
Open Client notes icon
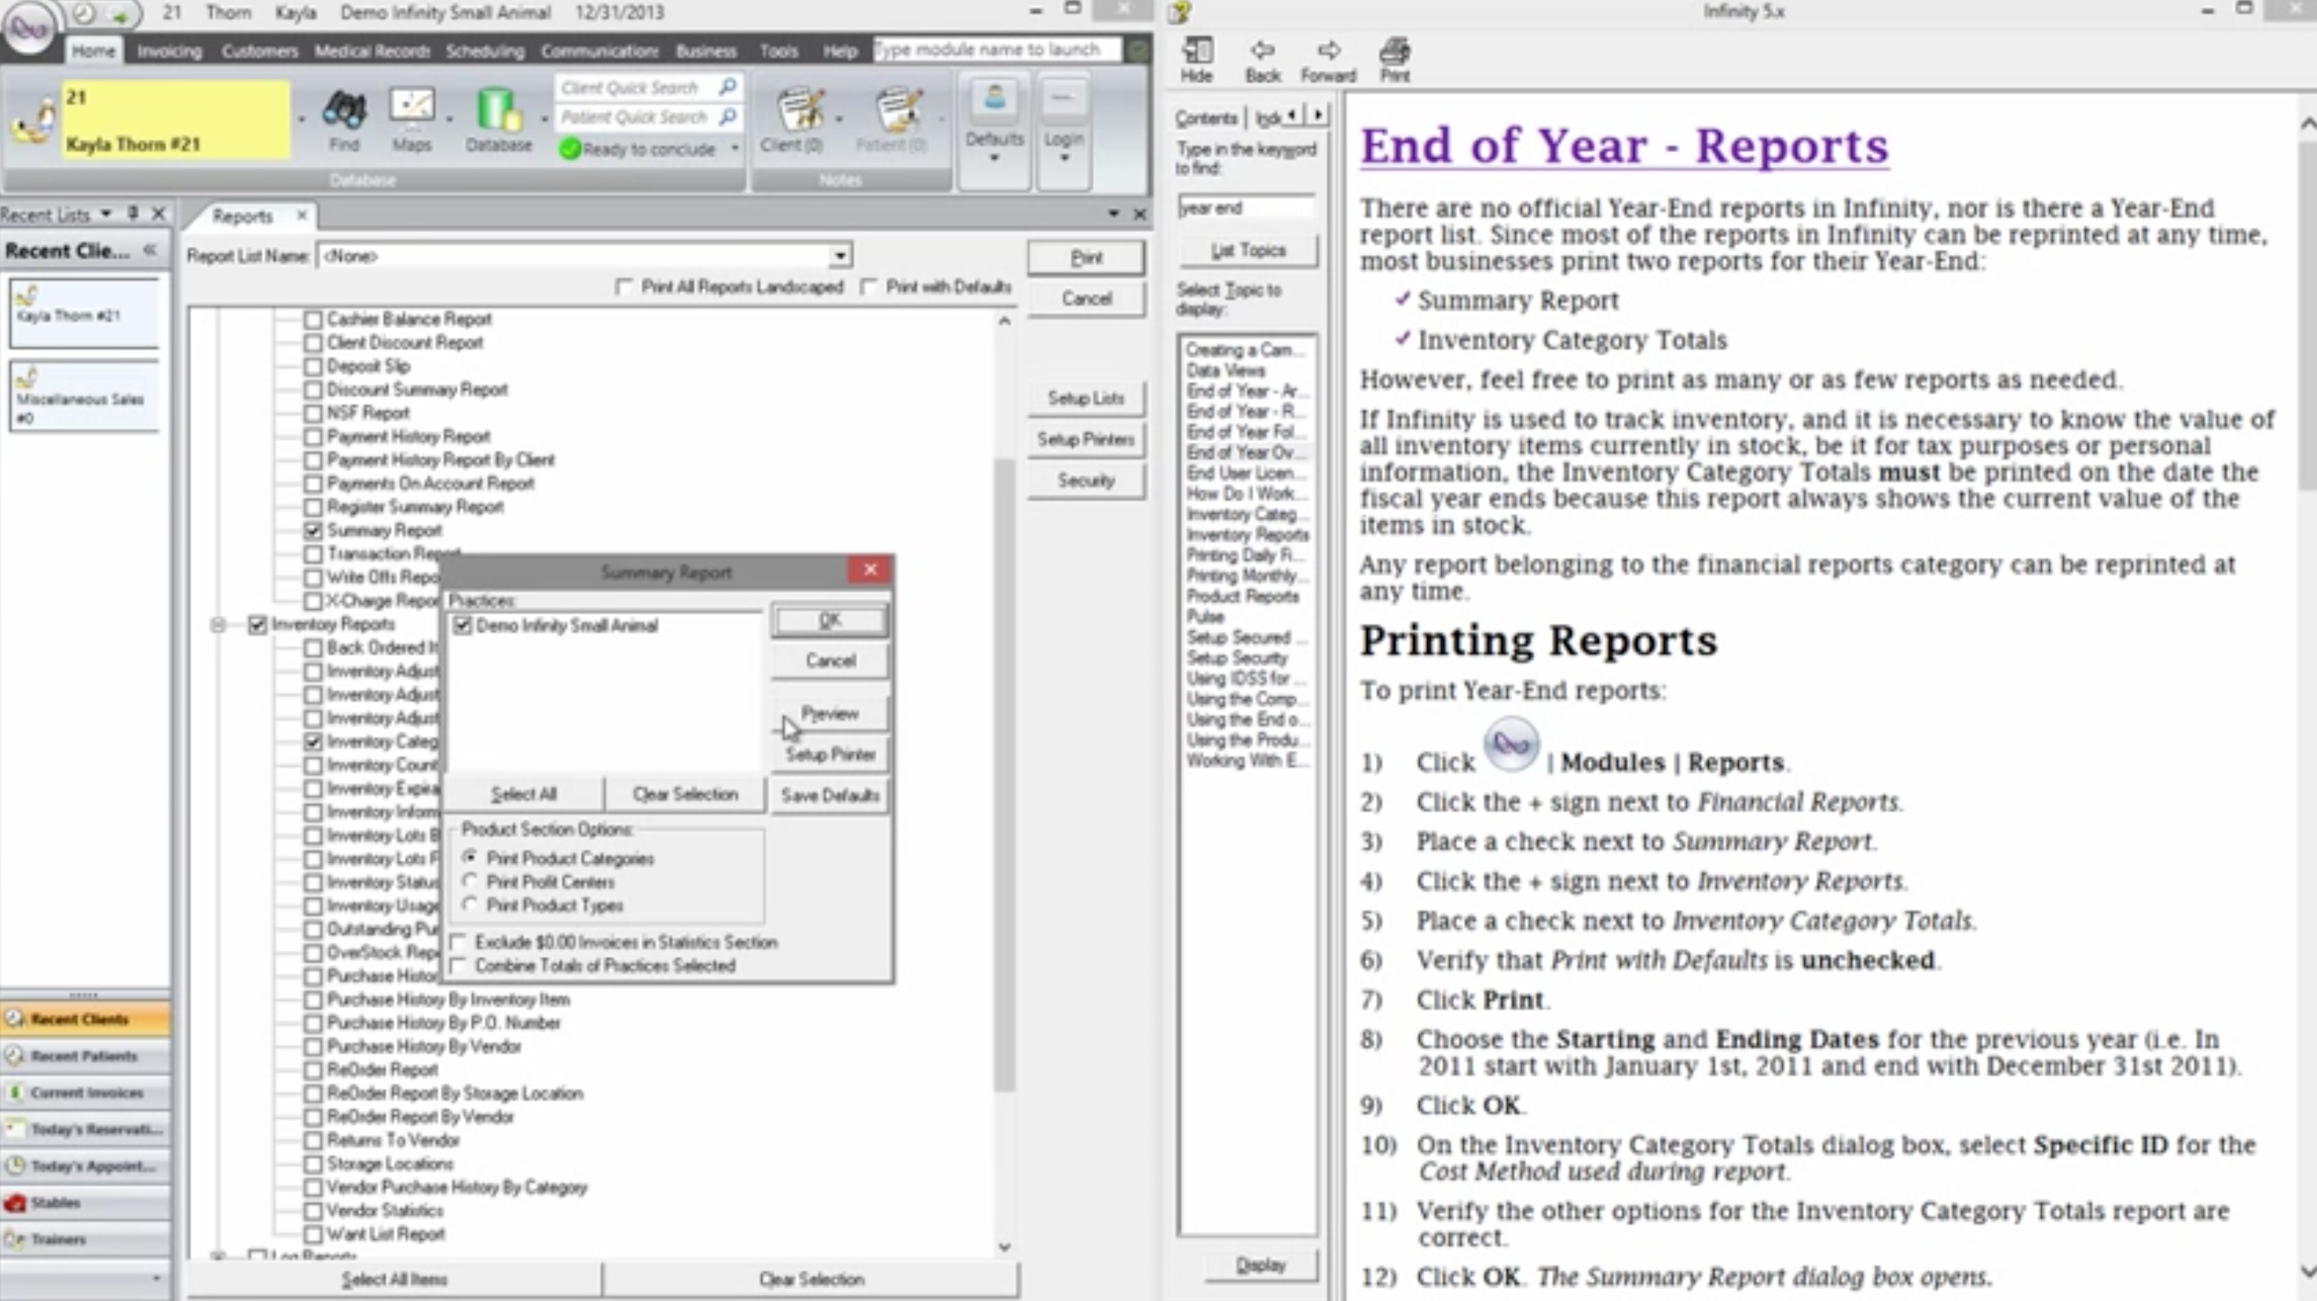point(799,112)
